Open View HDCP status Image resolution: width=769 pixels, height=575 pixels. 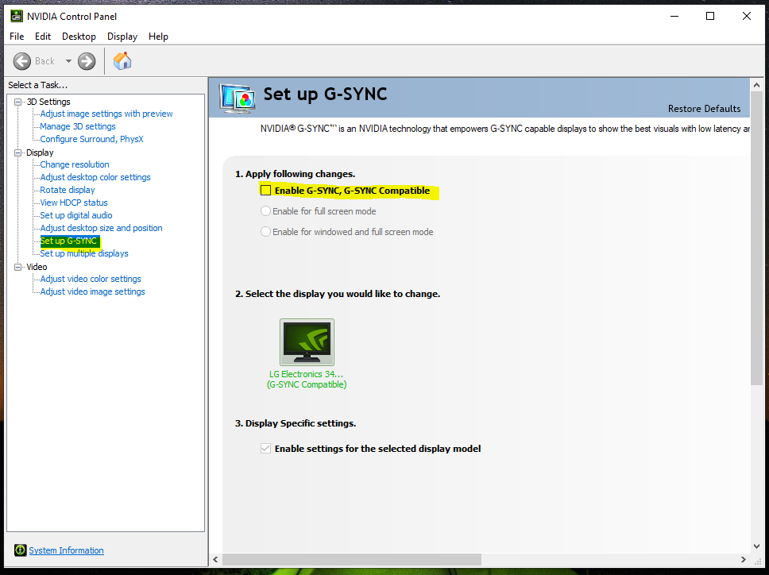coord(74,203)
